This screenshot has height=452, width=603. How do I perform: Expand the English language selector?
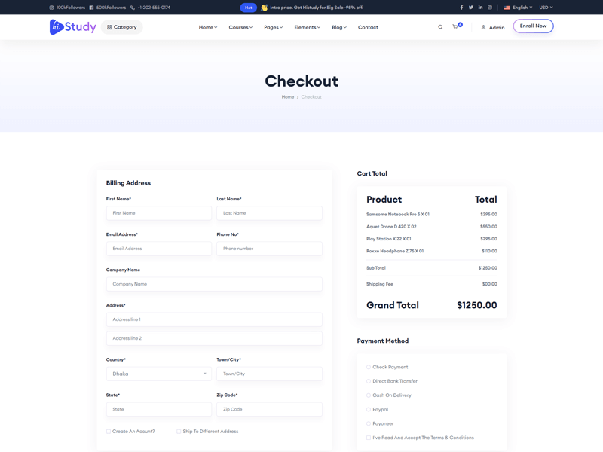click(519, 8)
